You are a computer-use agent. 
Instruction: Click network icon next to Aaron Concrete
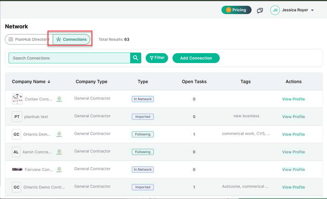[59, 152]
